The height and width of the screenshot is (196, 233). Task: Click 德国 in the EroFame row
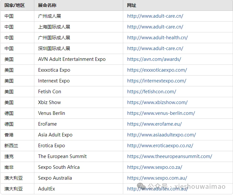click(x=9, y=124)
